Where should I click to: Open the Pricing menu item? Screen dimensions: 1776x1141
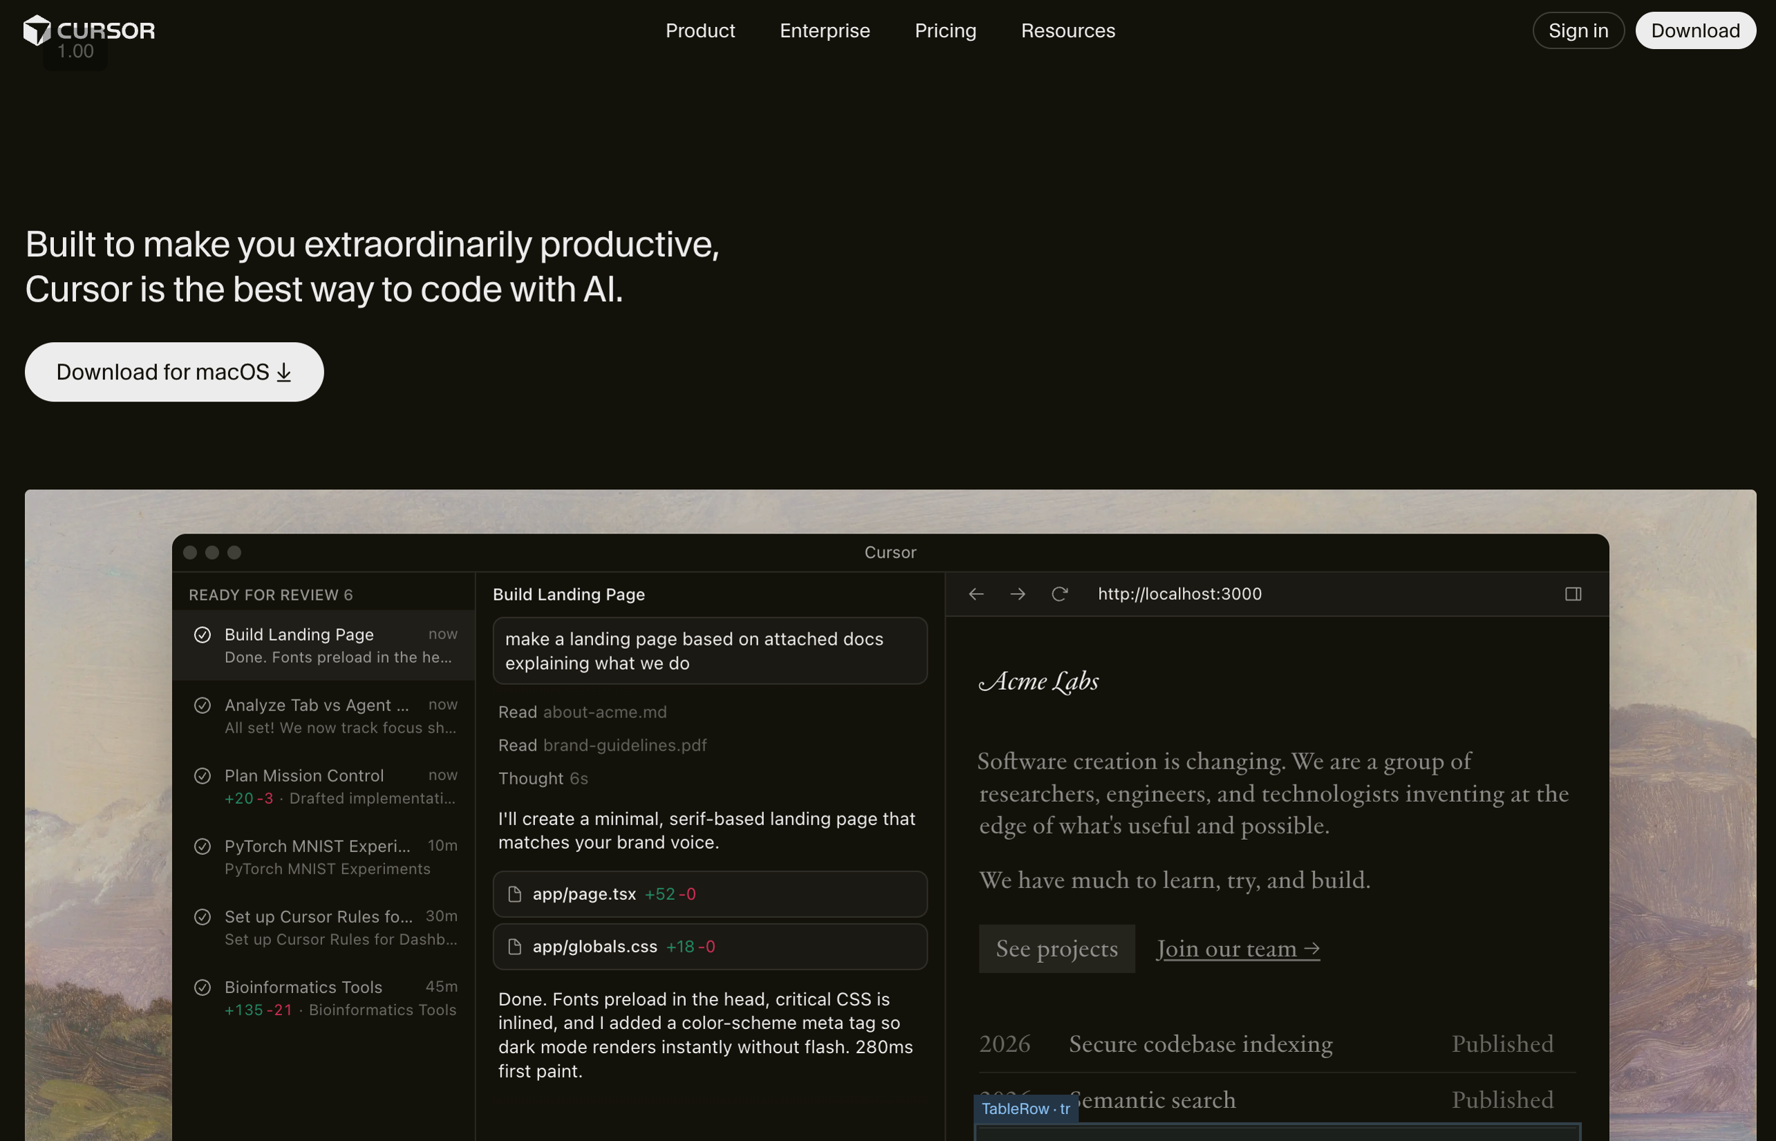[946, 30]
